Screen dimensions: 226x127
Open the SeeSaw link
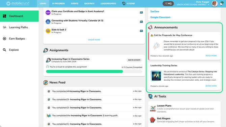[154, 11]
